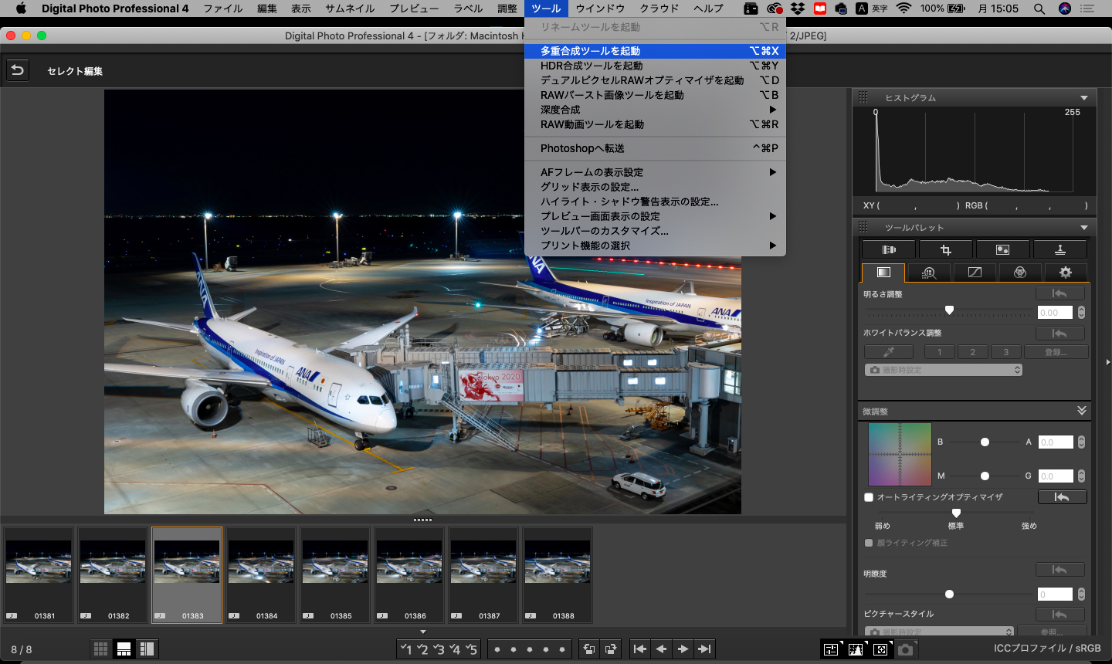
Task: Jump to the last image arrow
Action: coord(703,649)
